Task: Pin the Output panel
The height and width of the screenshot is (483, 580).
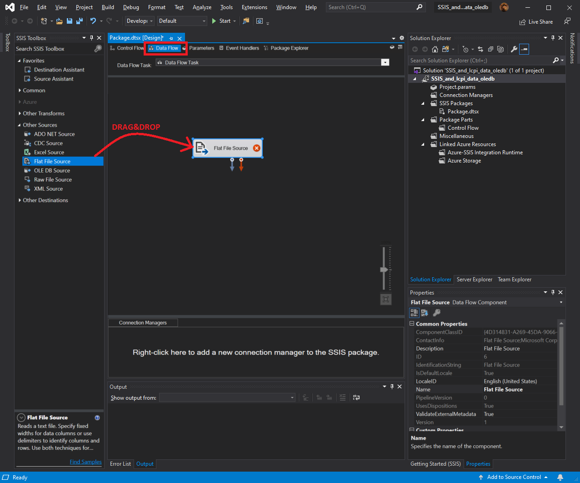Action: tap(392, 386)
